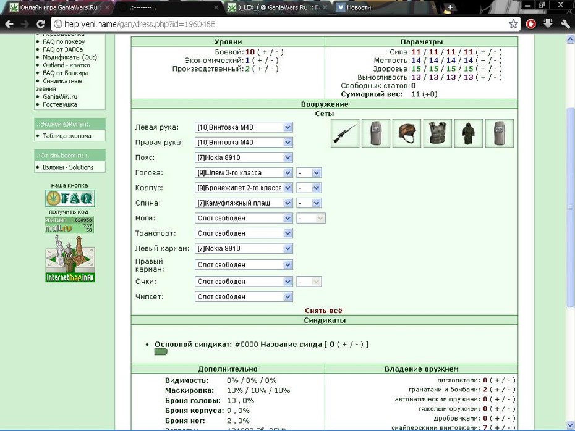Open Outland - кратко link
Image resolution: width=575 pixels, height=431 pixels.
[x=66, y=65]
